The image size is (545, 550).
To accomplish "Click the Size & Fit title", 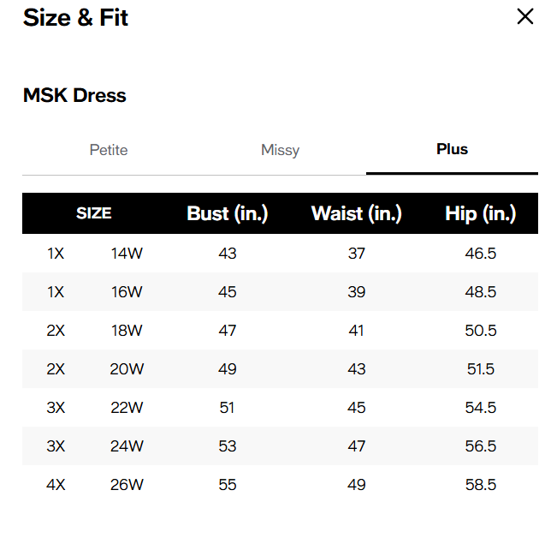I will (x=75, y=17).
